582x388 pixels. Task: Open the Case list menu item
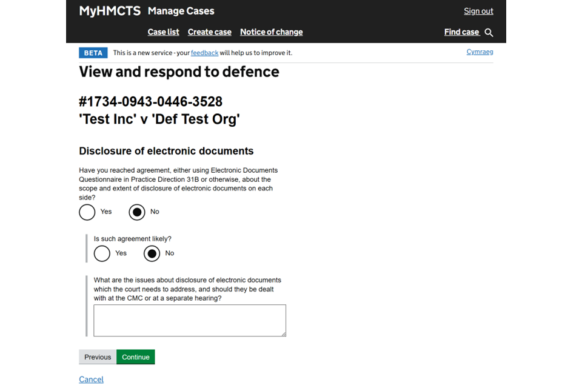163,32
